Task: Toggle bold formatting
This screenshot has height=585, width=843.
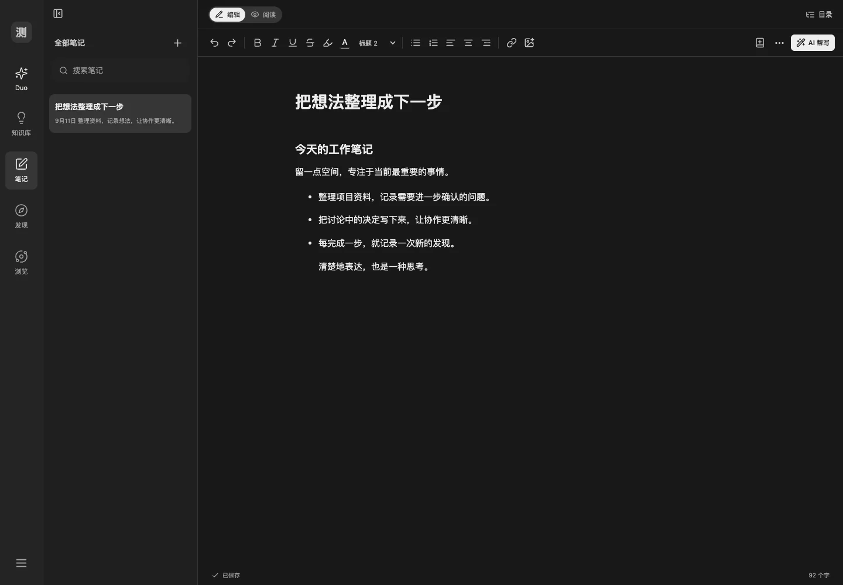Action: coord(258,43)
